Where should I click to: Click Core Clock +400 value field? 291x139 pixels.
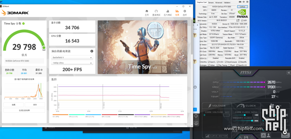(256, 115)
